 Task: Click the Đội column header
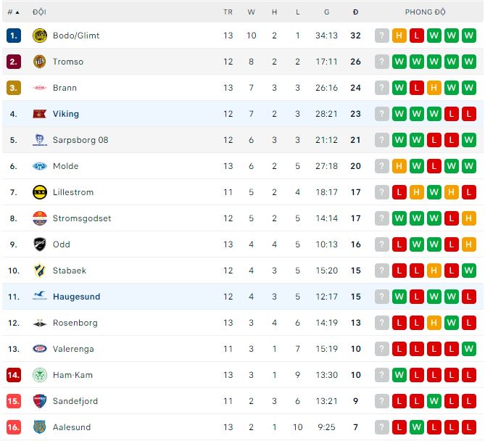click(39, 12)
